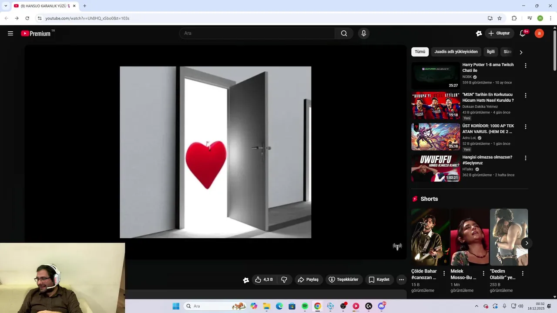The image size is (557, 313).
Task: Open more actions three-dot menu under video
Action: 401,280
